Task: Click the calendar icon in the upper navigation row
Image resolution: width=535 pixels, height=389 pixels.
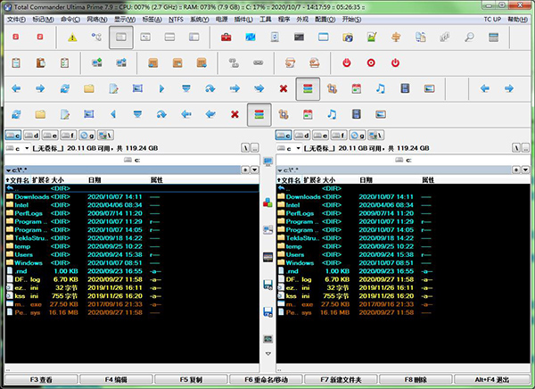Action: click(356, 89)
